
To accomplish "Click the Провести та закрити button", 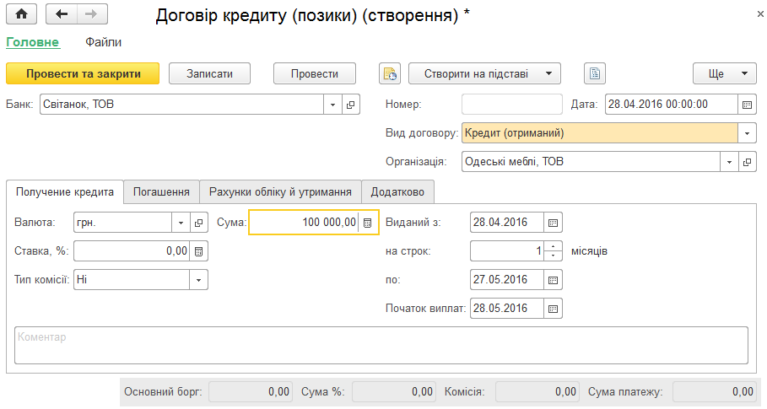I will [83, 73].
